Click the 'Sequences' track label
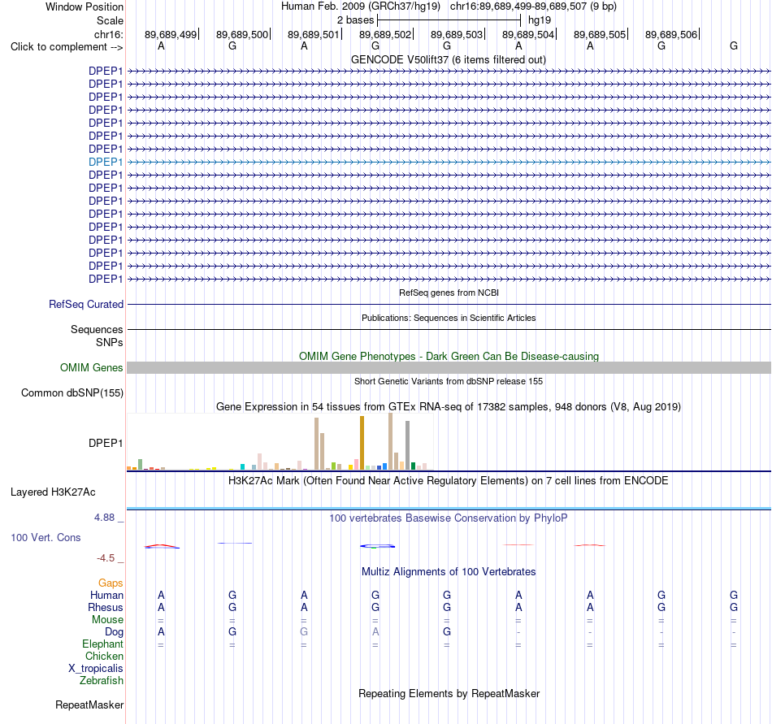 (x=97, y=329)
